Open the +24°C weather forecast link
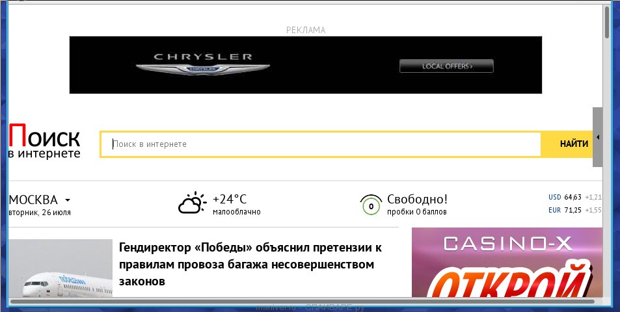Screen dimensions: 620x312 [x=230, y=200]
